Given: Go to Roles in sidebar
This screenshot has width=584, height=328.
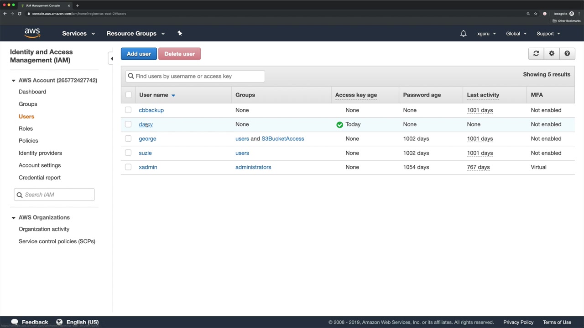Looking at the screenshot, I should [26, 128].
